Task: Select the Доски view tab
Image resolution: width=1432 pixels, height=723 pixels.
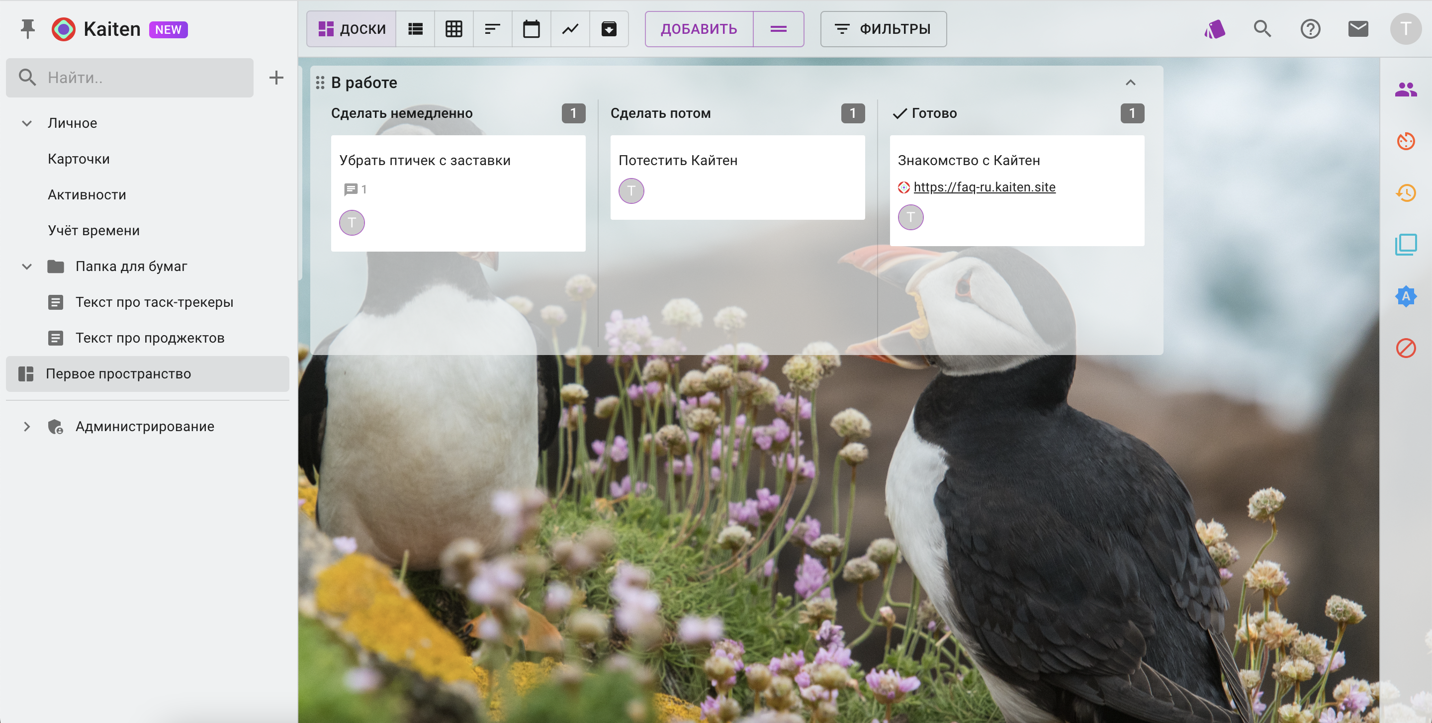Action: [x=352, y=29]
